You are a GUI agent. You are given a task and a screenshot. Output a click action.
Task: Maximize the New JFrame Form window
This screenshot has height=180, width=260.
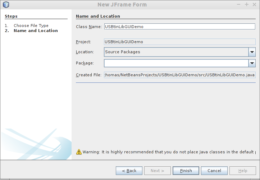(x=247, y=4)
